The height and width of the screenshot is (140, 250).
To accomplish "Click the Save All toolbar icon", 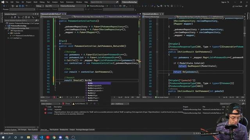I will (23, 6).
